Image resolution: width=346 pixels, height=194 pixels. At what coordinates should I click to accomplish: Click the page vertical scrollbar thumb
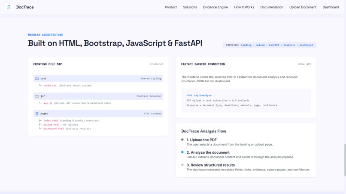pyautogui.click(x=345, y=160)
